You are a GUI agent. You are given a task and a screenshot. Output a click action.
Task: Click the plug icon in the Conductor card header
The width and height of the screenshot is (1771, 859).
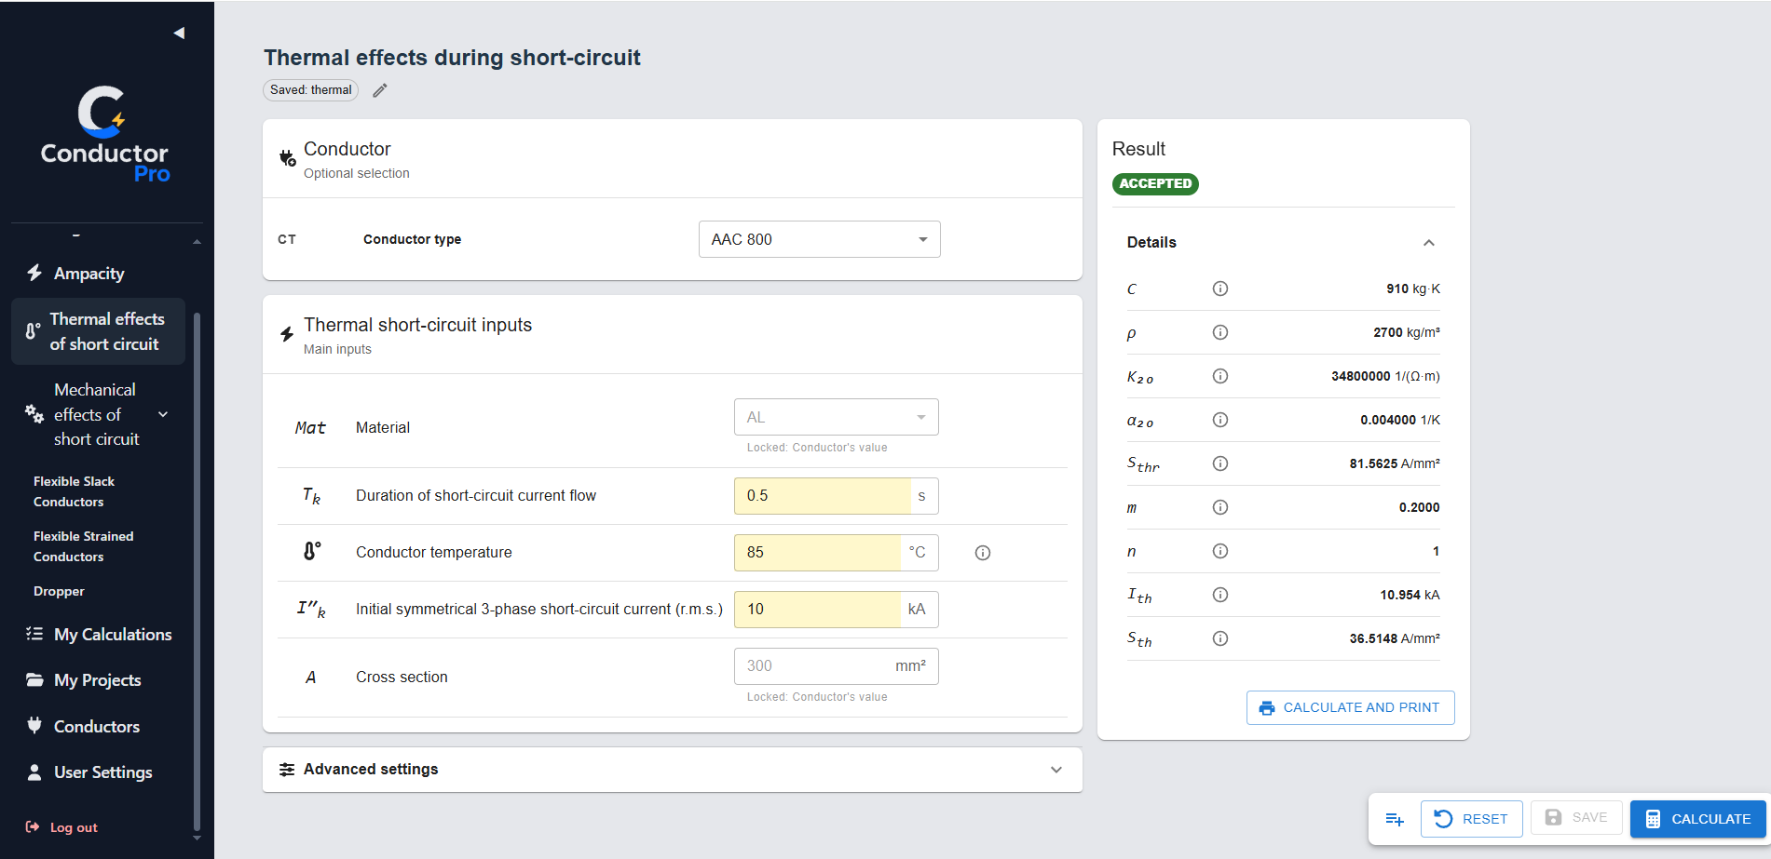pos(288,158)
